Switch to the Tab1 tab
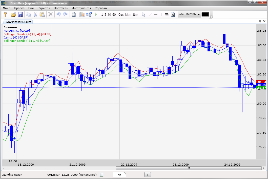Screen dimensions: 268x179 tap(119, 175)
